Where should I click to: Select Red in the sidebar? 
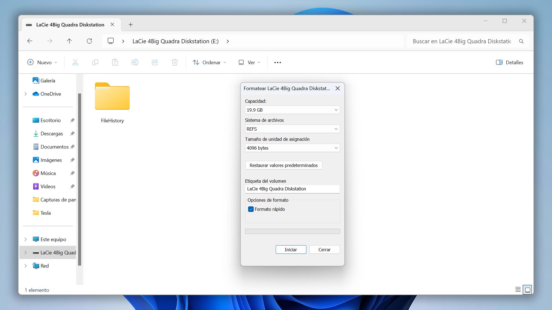click(44, 266)
